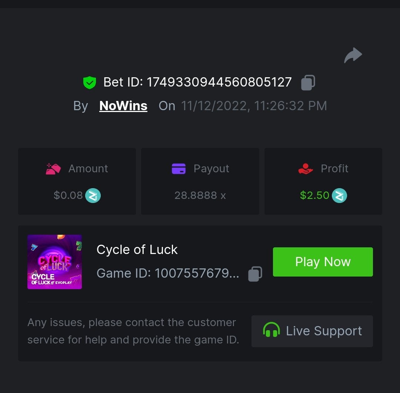Click the bet date and time text

254,106
